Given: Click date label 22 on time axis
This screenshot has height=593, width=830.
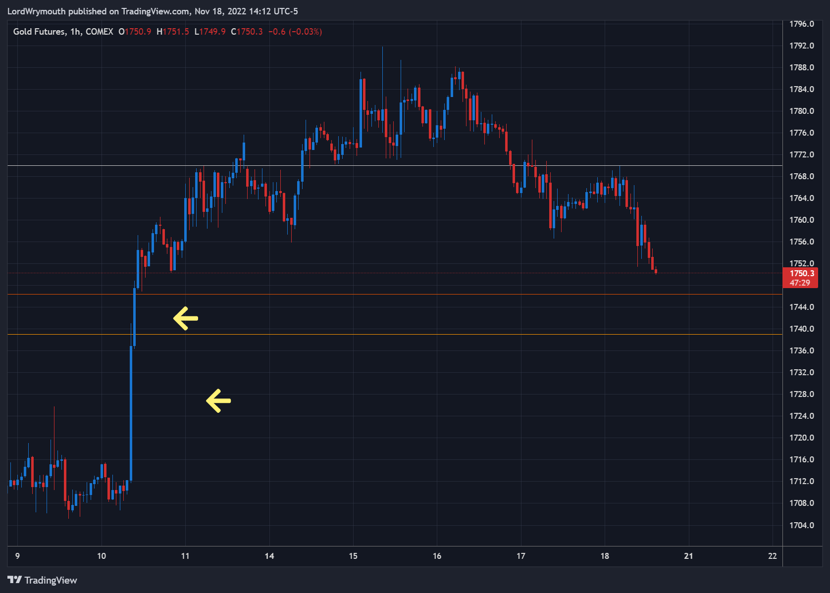Looking at the screenshot, I should point(773,556).
